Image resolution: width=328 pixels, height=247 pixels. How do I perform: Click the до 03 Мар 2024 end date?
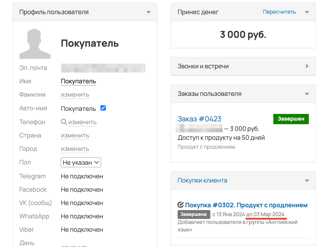point(265,214)
